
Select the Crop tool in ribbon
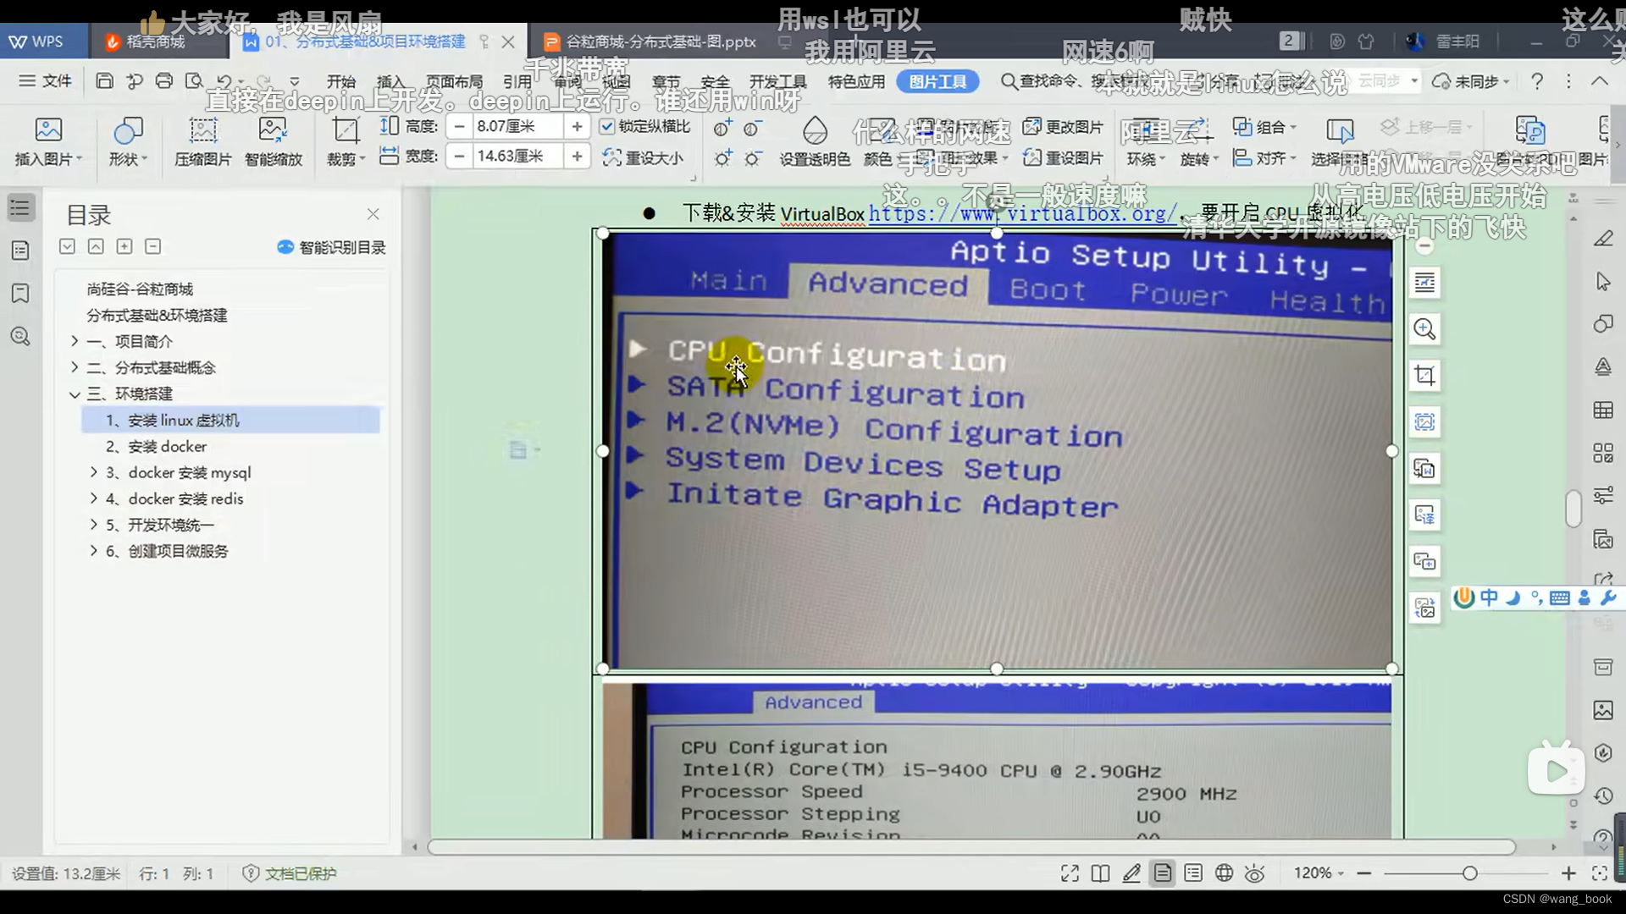pos(345,129)
